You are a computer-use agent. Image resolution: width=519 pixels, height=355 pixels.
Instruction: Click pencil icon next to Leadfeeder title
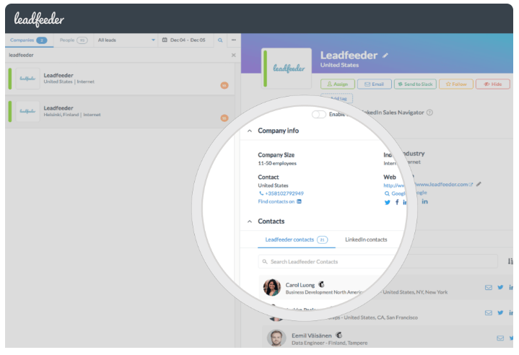click(x=385, y=56)
